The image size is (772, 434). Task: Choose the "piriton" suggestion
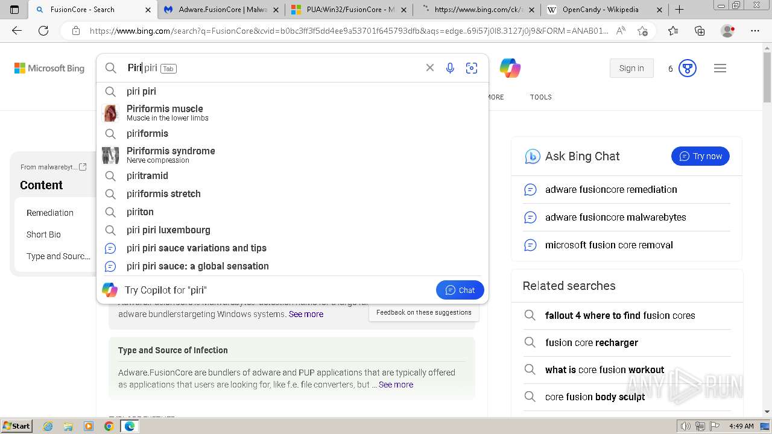coord(293,212)
